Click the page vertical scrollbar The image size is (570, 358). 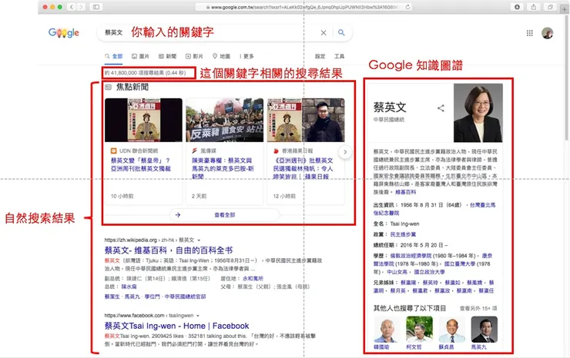566,78
